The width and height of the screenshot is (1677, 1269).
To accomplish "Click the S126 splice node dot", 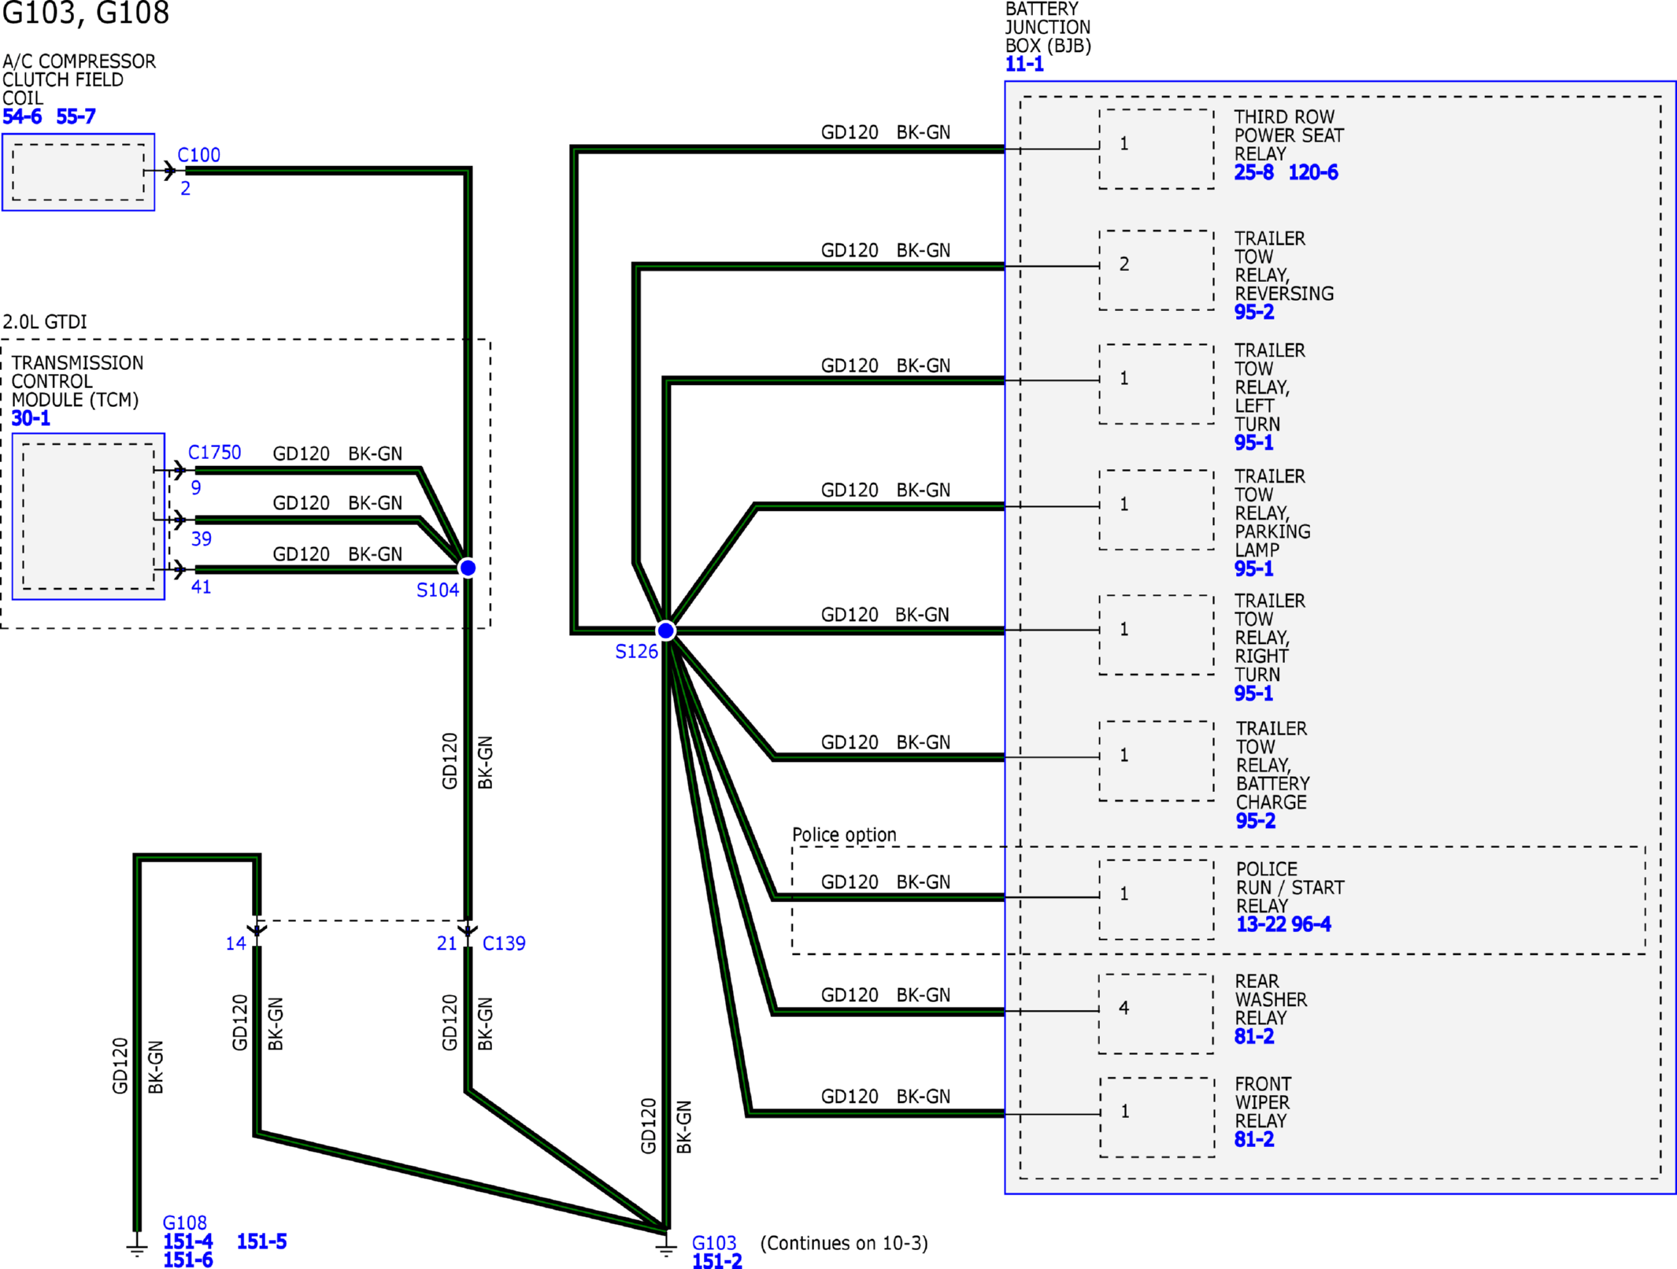I will (x=666, y=631).
